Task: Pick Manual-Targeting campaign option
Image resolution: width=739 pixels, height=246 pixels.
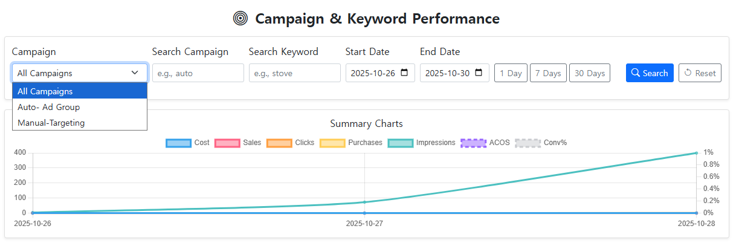Action: click(x=79, y=123)
